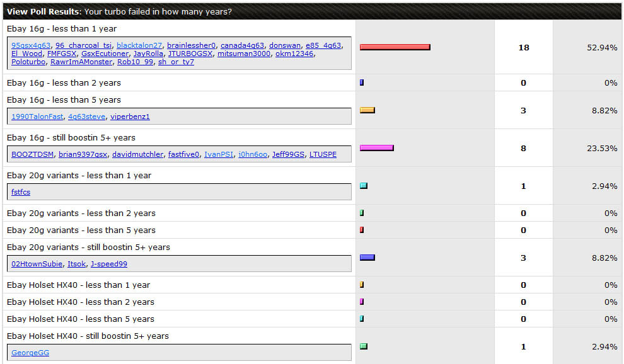
Task: Visit Poloturbo profile link
Action: tap(28, 62)
